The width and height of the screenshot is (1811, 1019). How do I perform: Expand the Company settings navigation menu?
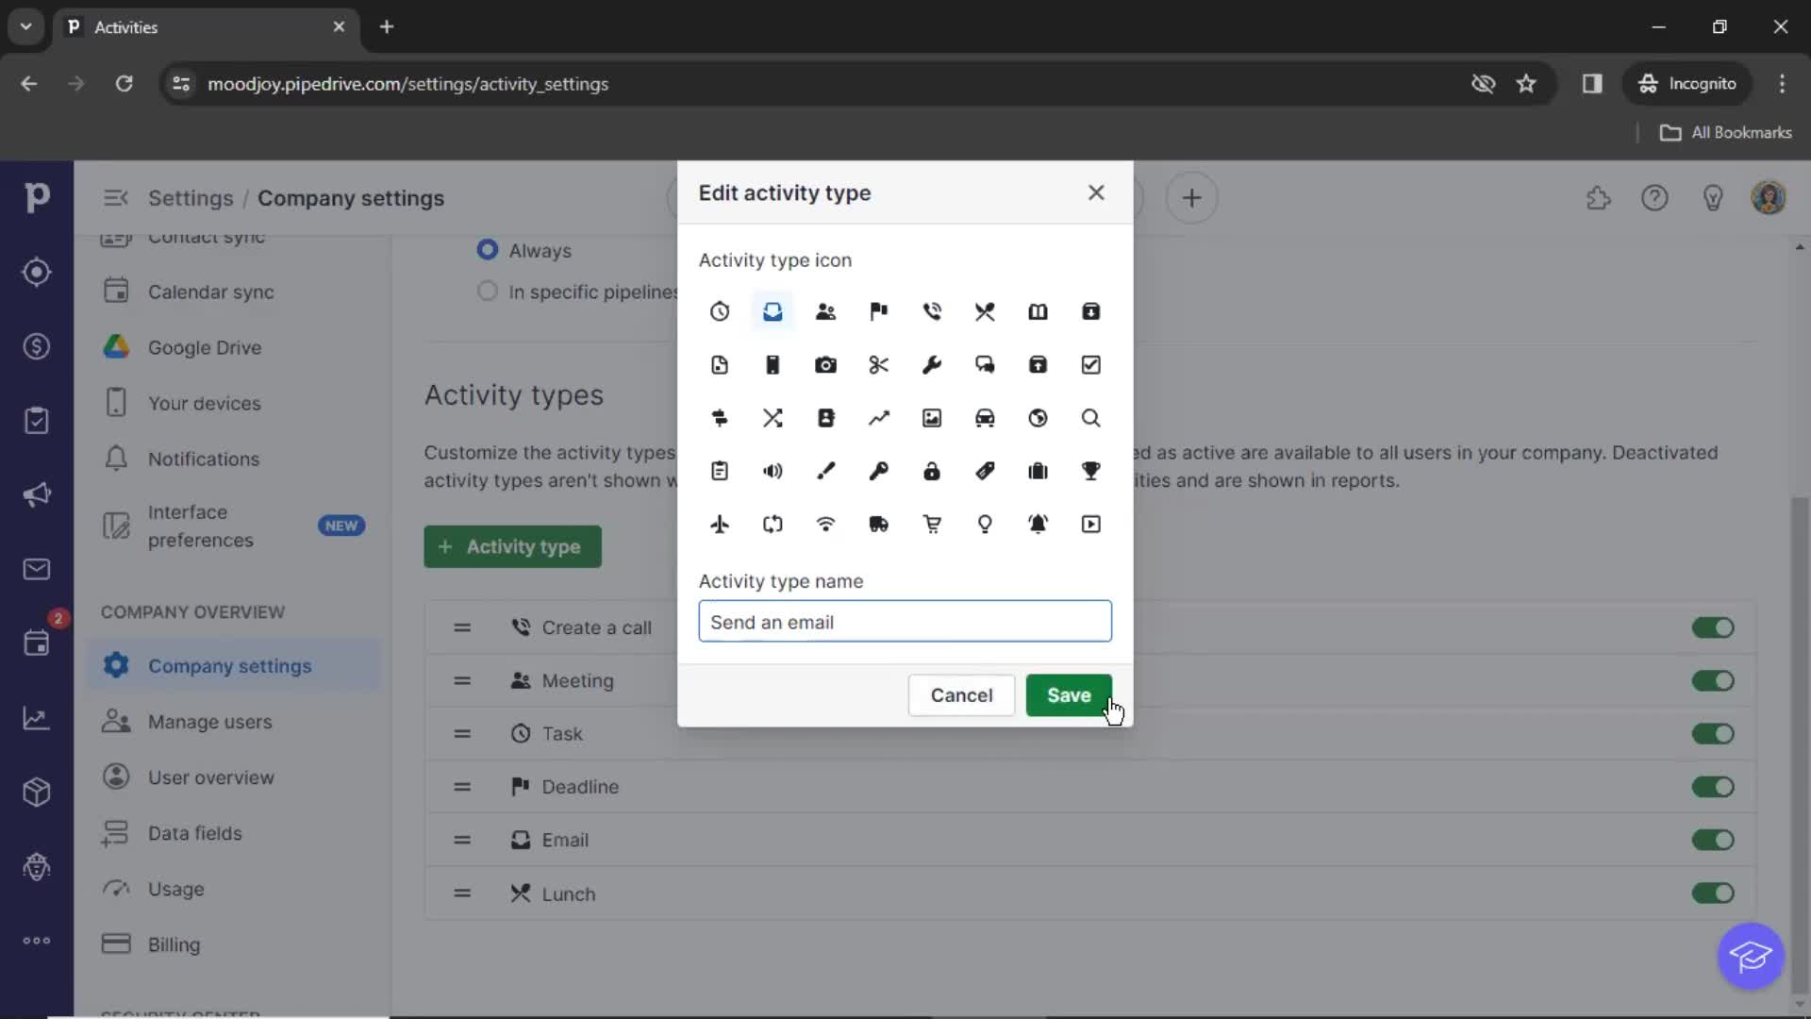[x=114, y=198]
